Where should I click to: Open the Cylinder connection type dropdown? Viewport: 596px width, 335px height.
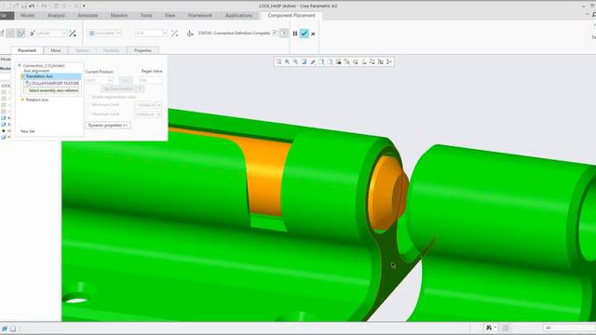click(x=64, y=33)
